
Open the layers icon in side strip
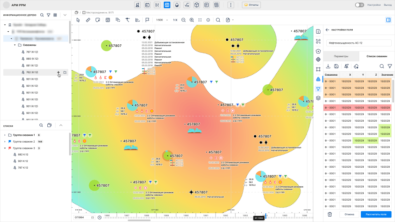(318, 98)
